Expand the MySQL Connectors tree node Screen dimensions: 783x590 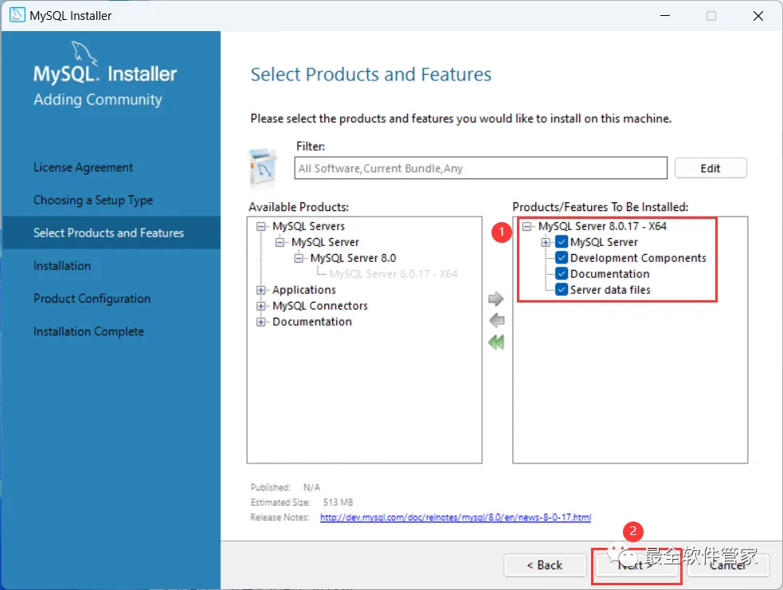point(260,306)
